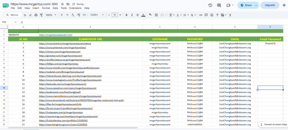Start a Meet video call
Viewport: 288px width, 130px height.
click(228, 5)
